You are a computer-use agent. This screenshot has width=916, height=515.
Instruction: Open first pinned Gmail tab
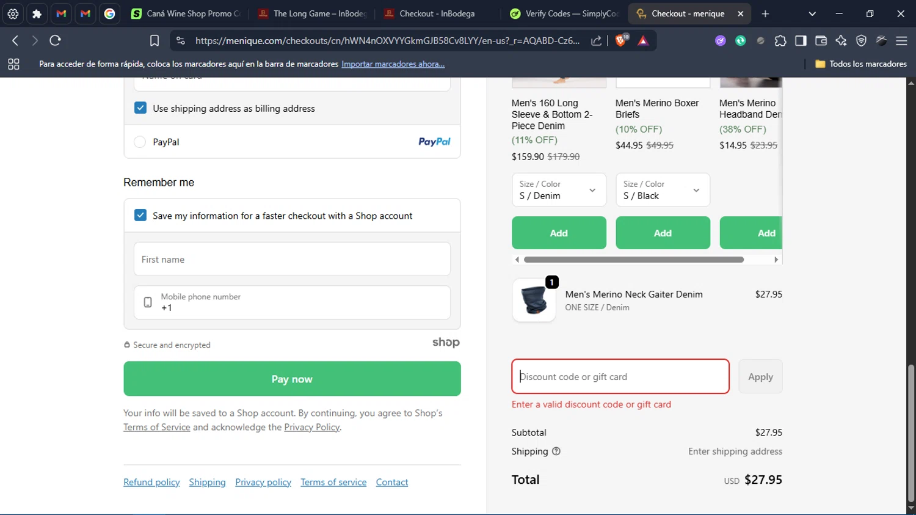61,13
